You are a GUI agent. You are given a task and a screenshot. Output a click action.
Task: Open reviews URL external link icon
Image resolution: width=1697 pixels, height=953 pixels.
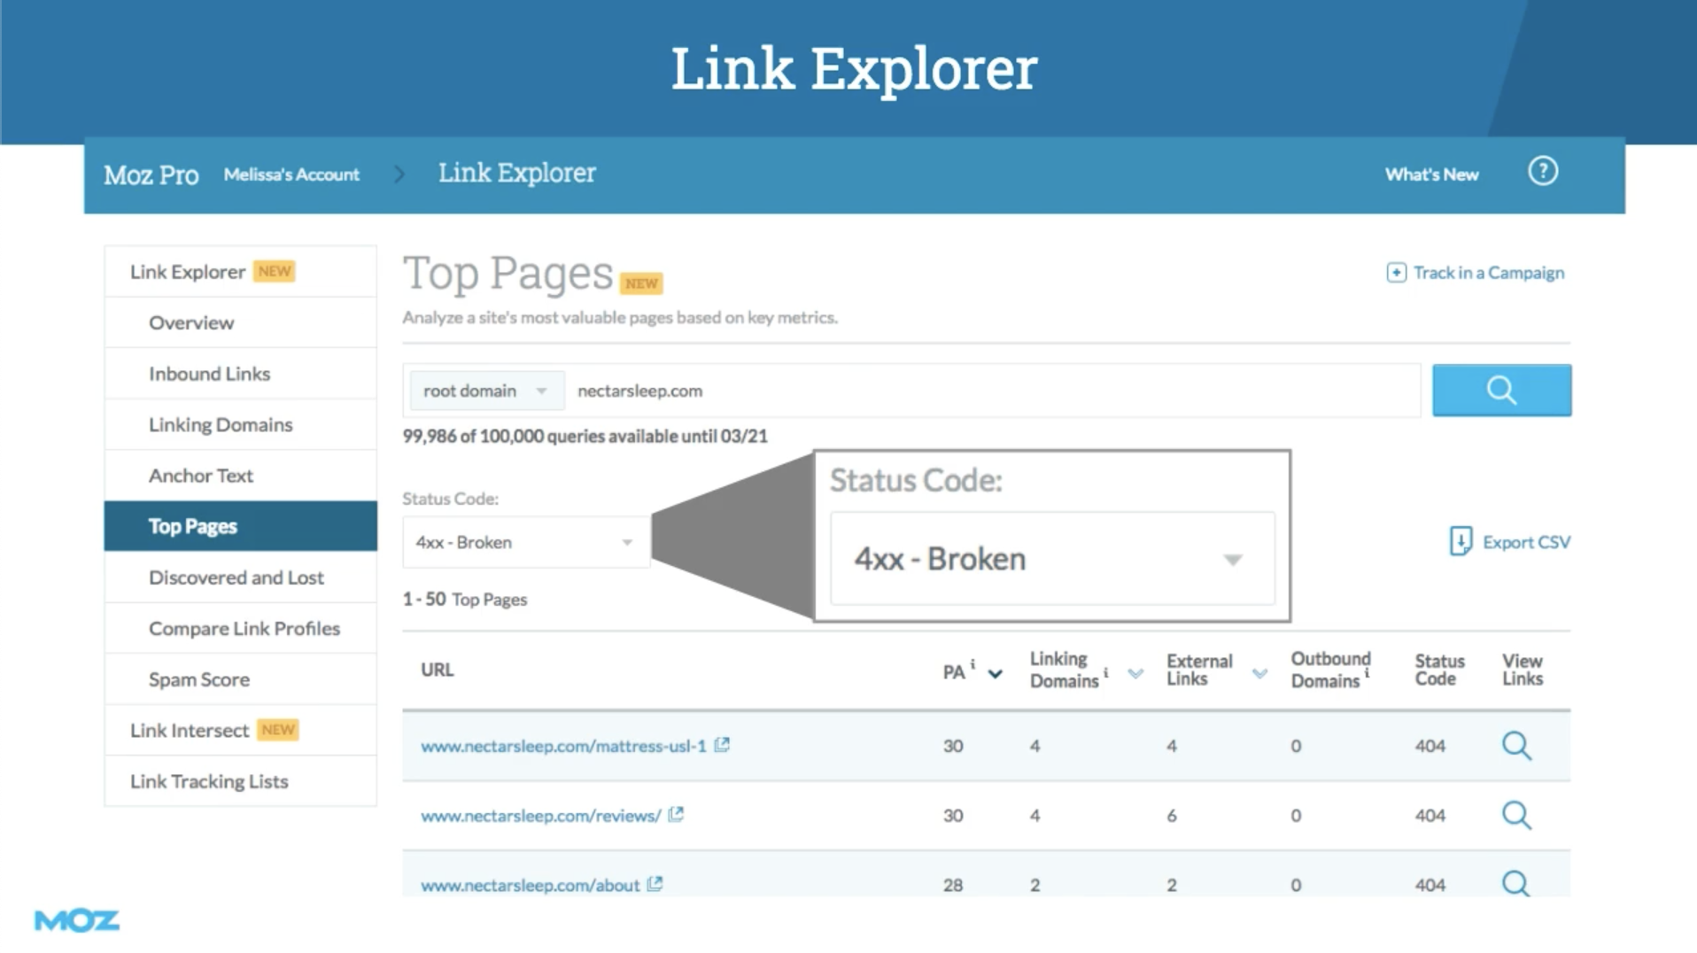pyautogui.click(x=676, y=814)
